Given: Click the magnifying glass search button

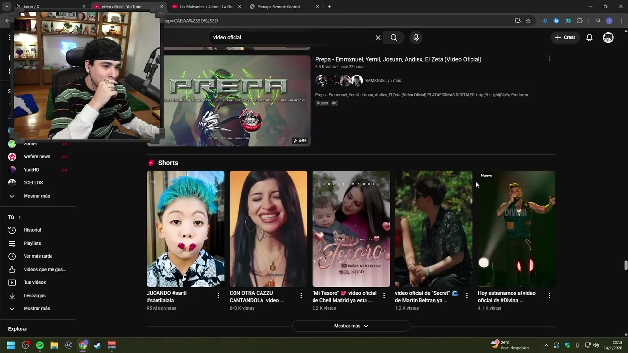Looking at the screenshot, I should pos(394,38).
